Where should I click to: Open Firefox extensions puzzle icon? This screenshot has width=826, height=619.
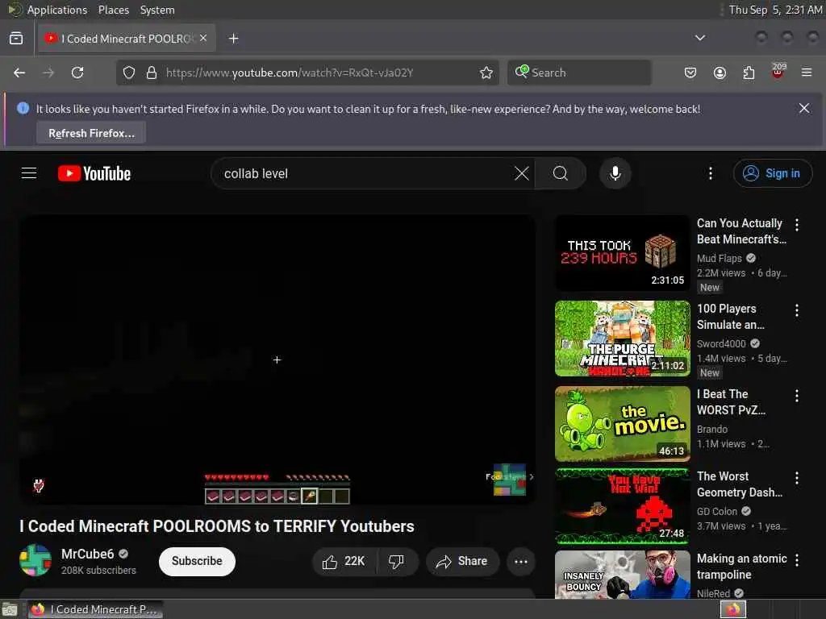click(749, 73)
